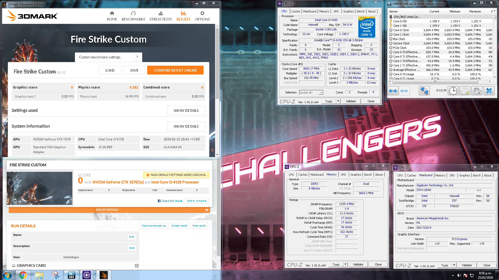Viewport: 499px width, 280px height.
Task: Go to BENCHMARKS in 3DMark navigation
Action: pyautogui.click(x=133, y=16)
